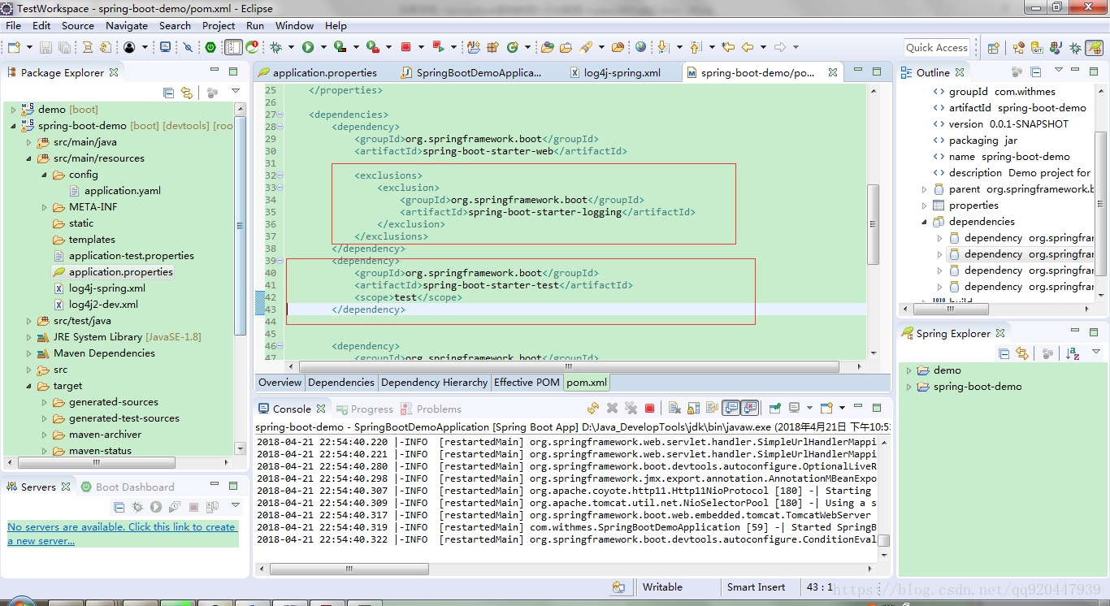Toggle the highlighted mark occurrences toolbar button
This screenshot has height=606, width=1110.
[x=234, y=47]
